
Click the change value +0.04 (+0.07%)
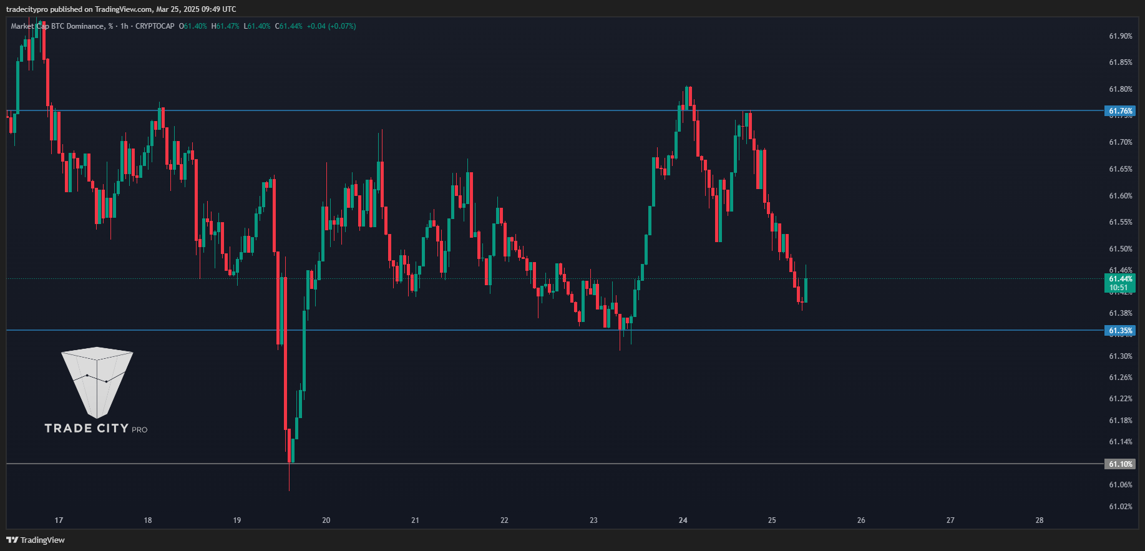tap(331, 26)
